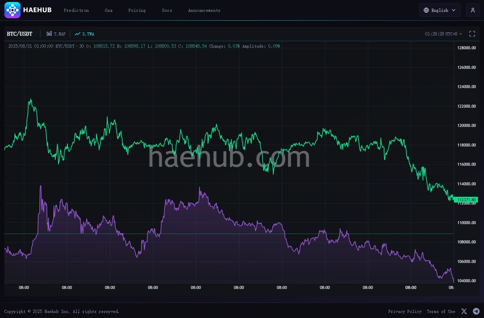Click the Copyright 2025 Haehub Inc. text
The height and width of the screenshot is (318, 484).
point(62,312)
